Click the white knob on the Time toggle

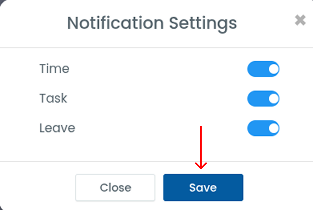coord(274,69)
